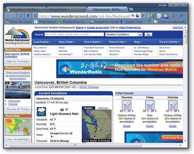
Task: Open the 46 degree weather extension icon
Action: tap(159, 16)
